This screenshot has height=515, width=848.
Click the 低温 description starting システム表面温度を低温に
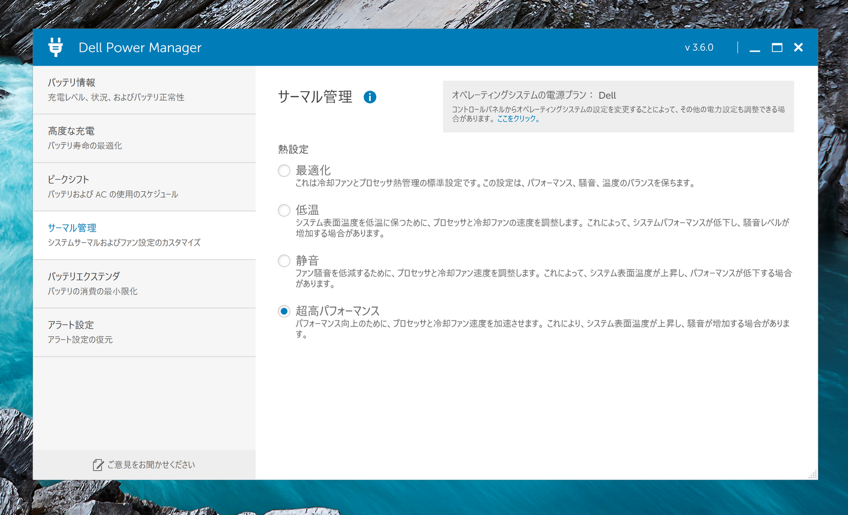click(543, 228)
